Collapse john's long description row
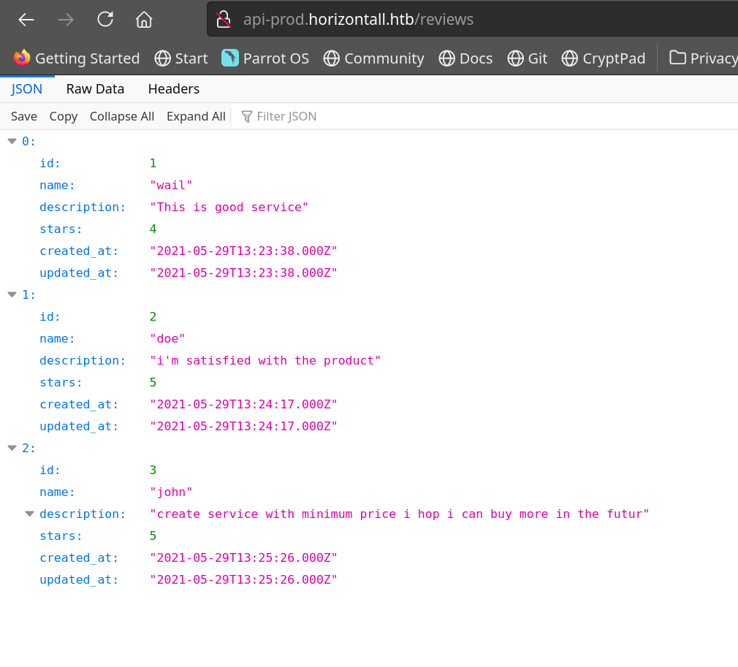 coord(29,514)
